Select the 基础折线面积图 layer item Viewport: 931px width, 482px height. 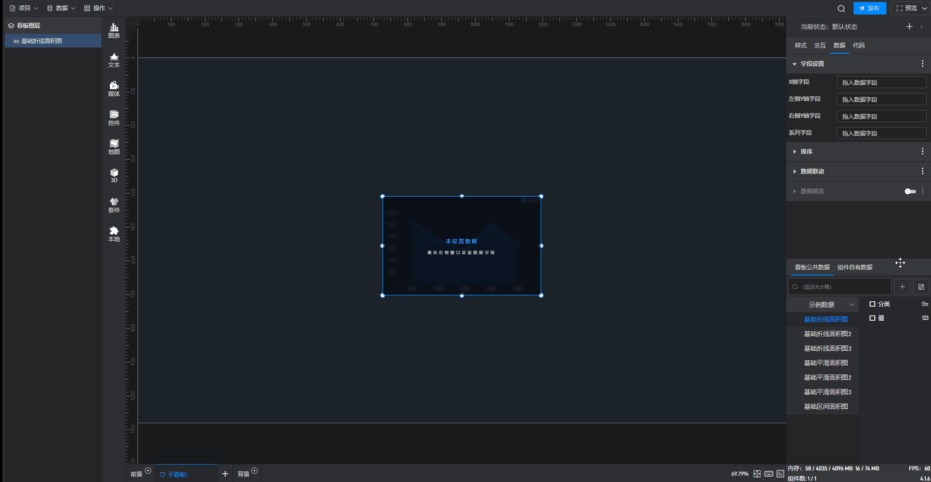click(x=53, y=41)
